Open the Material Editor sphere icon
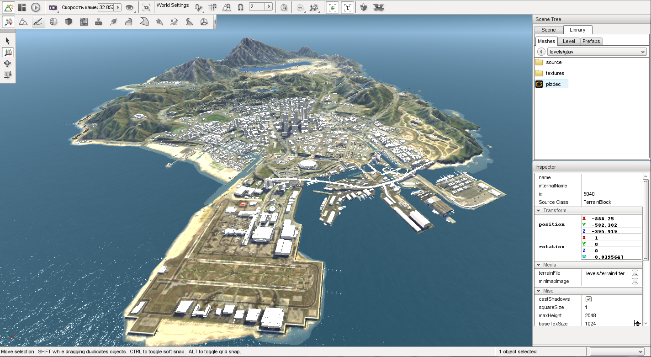This screenshot has height=357, width=651. point(53,21)
